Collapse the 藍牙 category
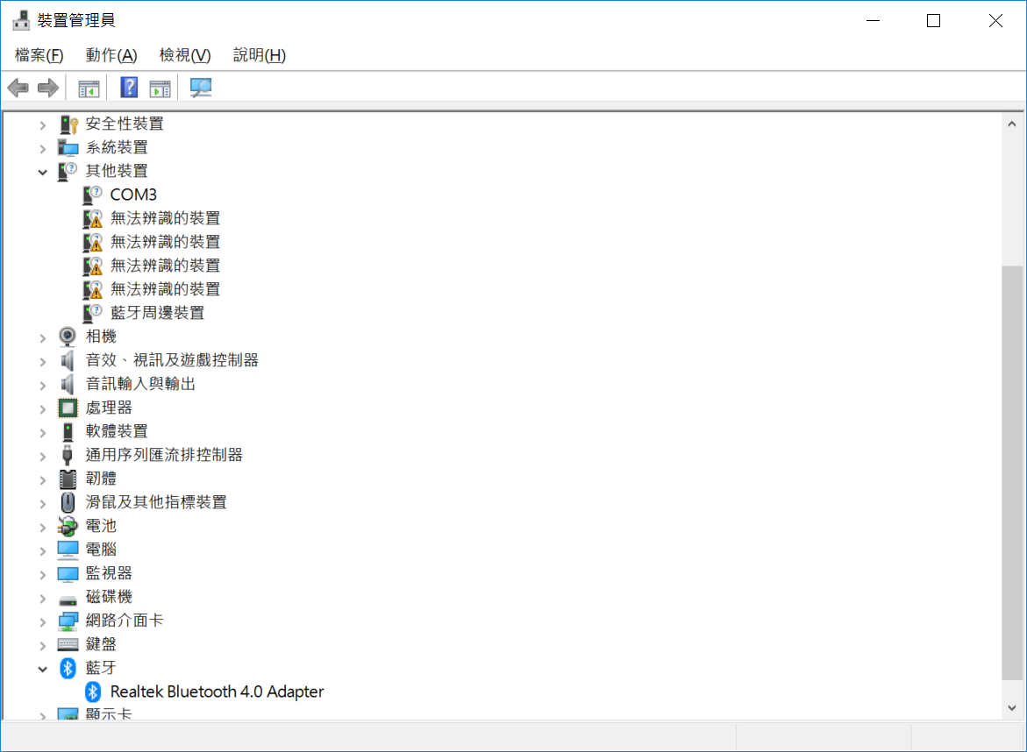1027x752 pixels. click(42, 667)
